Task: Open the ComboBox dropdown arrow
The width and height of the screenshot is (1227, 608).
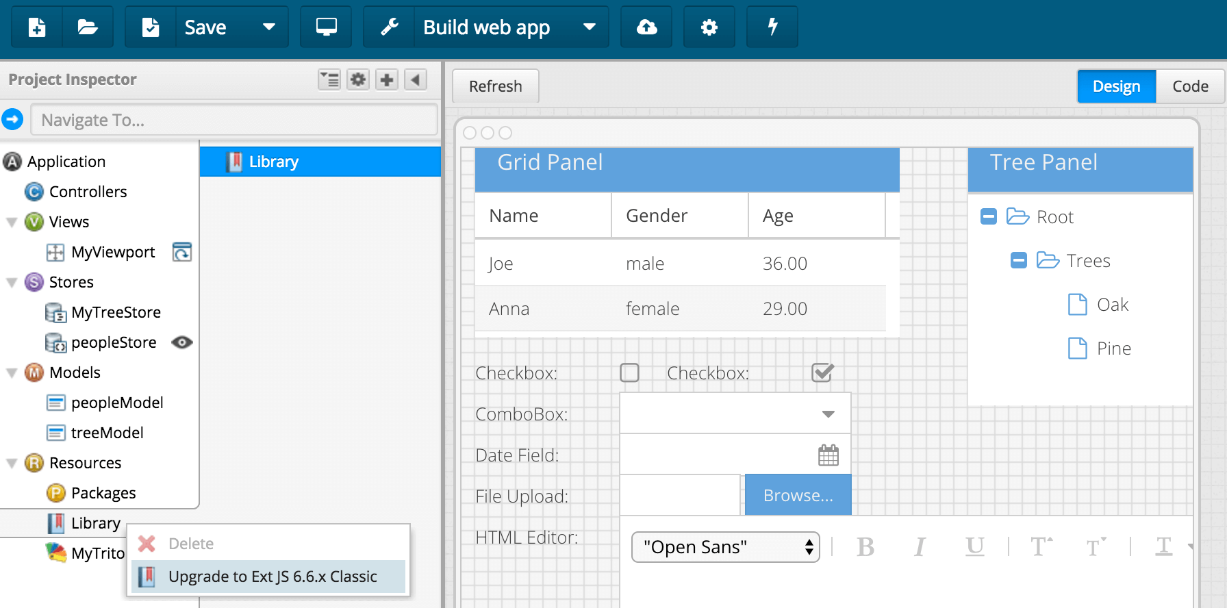Action: tap(828, 414)
